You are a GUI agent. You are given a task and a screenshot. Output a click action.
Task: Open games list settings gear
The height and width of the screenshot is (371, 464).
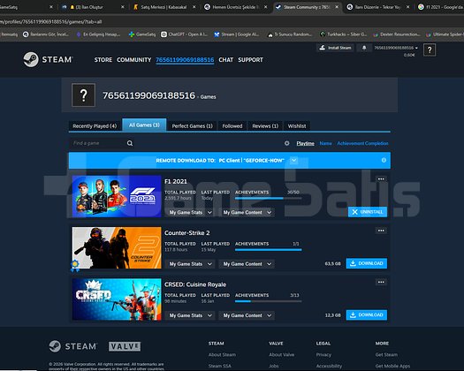point(286,143)
